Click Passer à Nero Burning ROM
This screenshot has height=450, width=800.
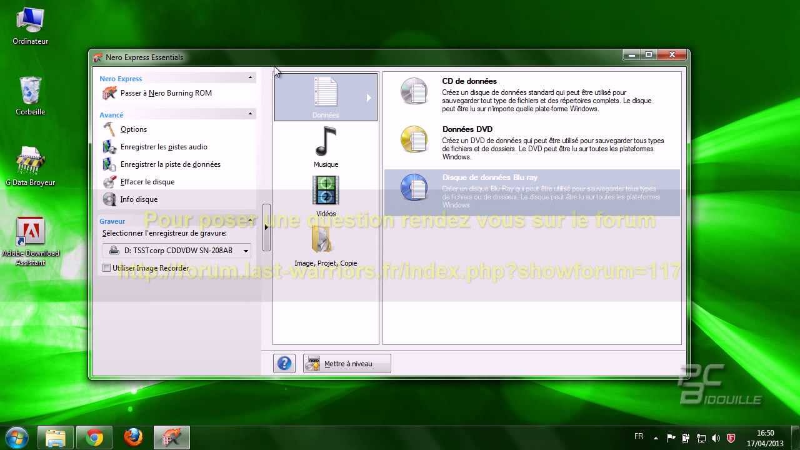[x=166, y=93]
